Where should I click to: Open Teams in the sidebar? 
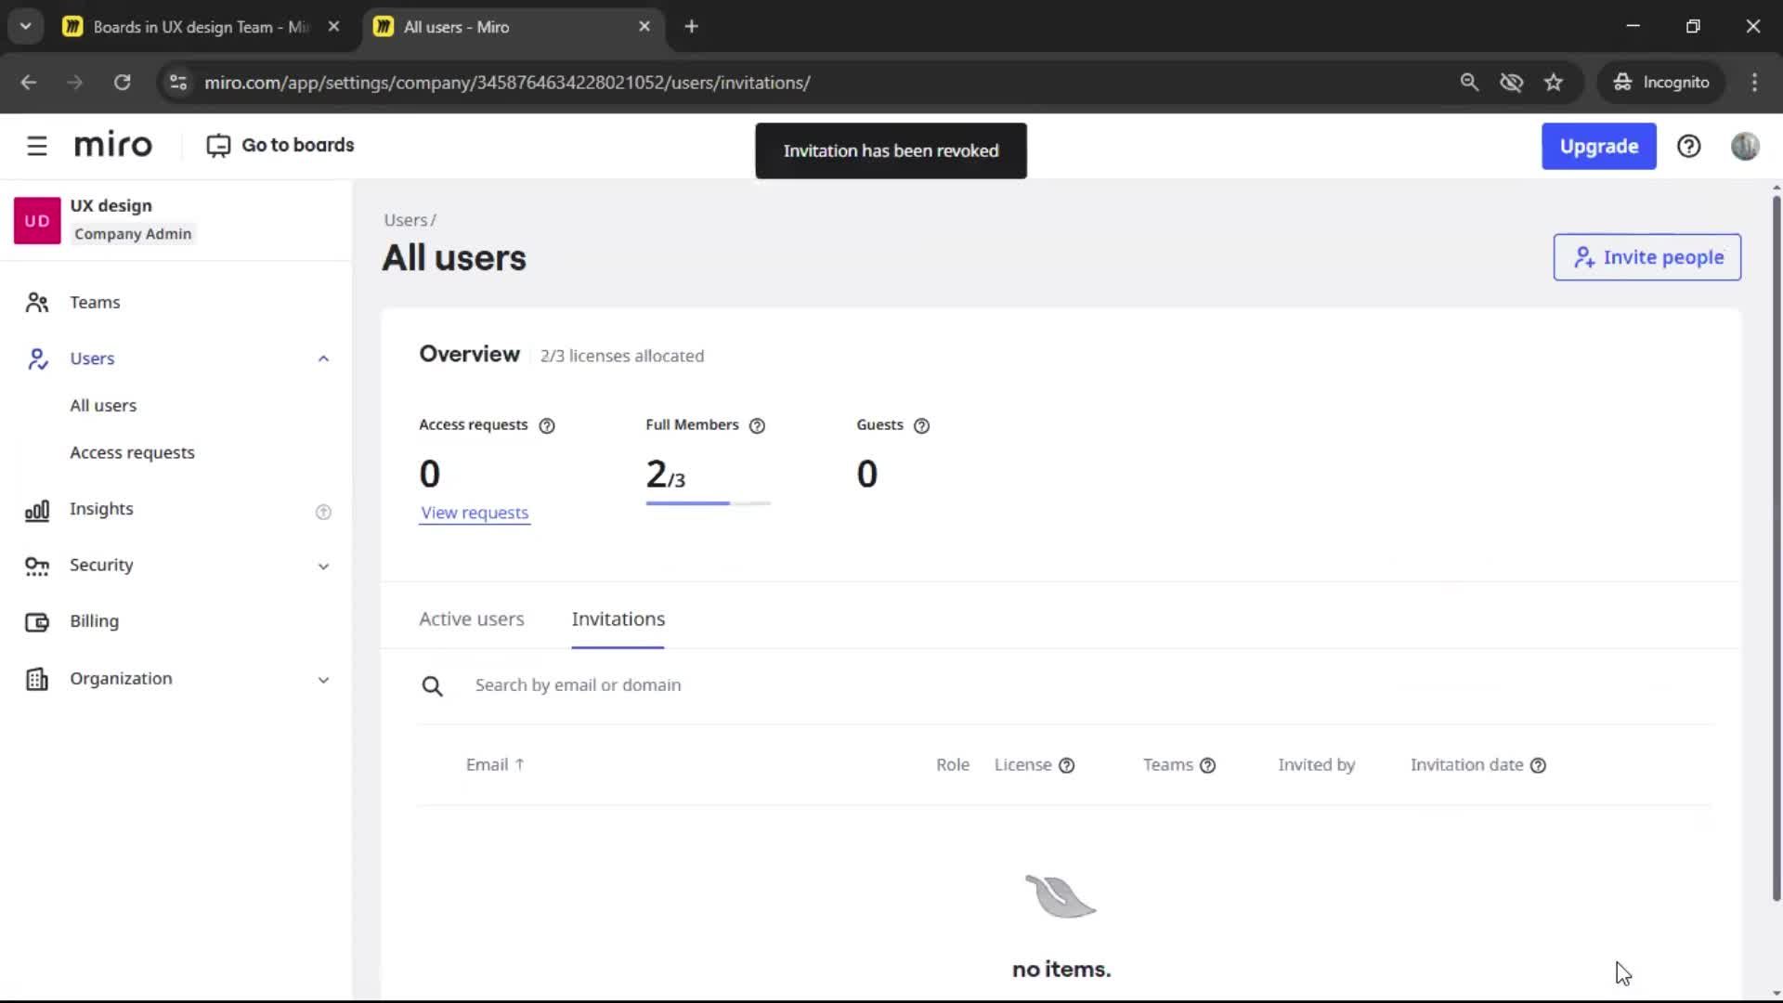(x=95, y=302)
